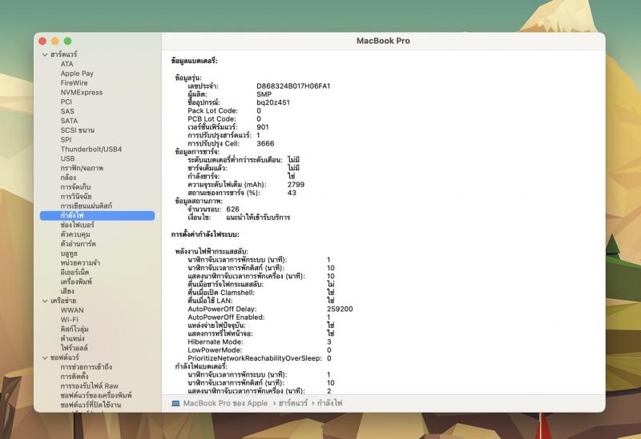Select SAS sidebar item
The width and height of the screenshot is (641, 439).
[67, 111]
